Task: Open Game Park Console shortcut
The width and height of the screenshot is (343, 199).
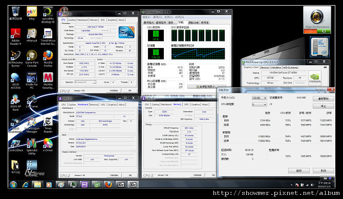Action: [x=32, y=58]
